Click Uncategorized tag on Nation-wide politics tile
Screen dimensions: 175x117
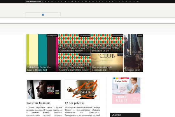point(118,36)
